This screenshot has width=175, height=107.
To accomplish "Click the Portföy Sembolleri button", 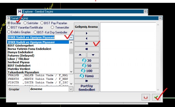I will [x=87, y=88].
